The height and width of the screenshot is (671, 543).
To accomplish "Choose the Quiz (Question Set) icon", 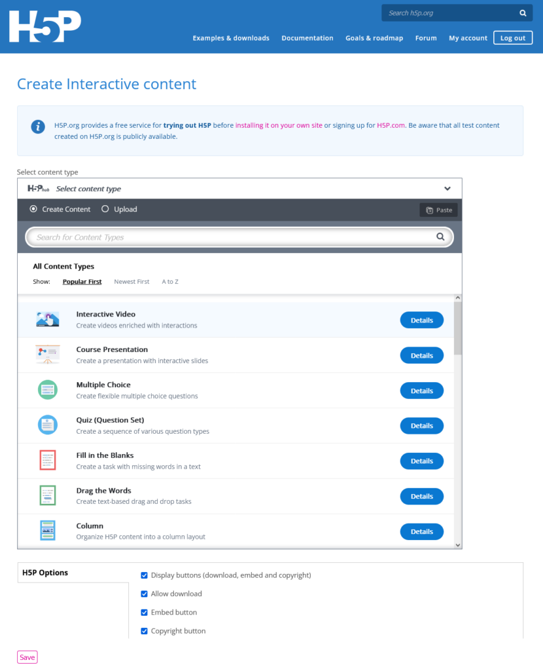I will [x=47, y=425].
